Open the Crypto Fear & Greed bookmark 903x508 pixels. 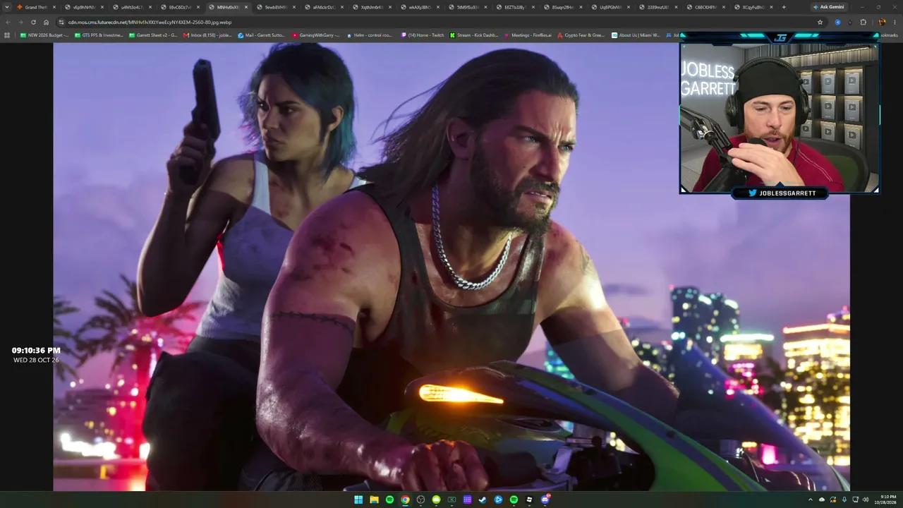(x=582, y=35)
